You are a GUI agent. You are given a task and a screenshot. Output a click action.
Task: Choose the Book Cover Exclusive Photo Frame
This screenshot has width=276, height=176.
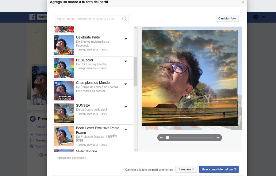click(x=98, y=130)
